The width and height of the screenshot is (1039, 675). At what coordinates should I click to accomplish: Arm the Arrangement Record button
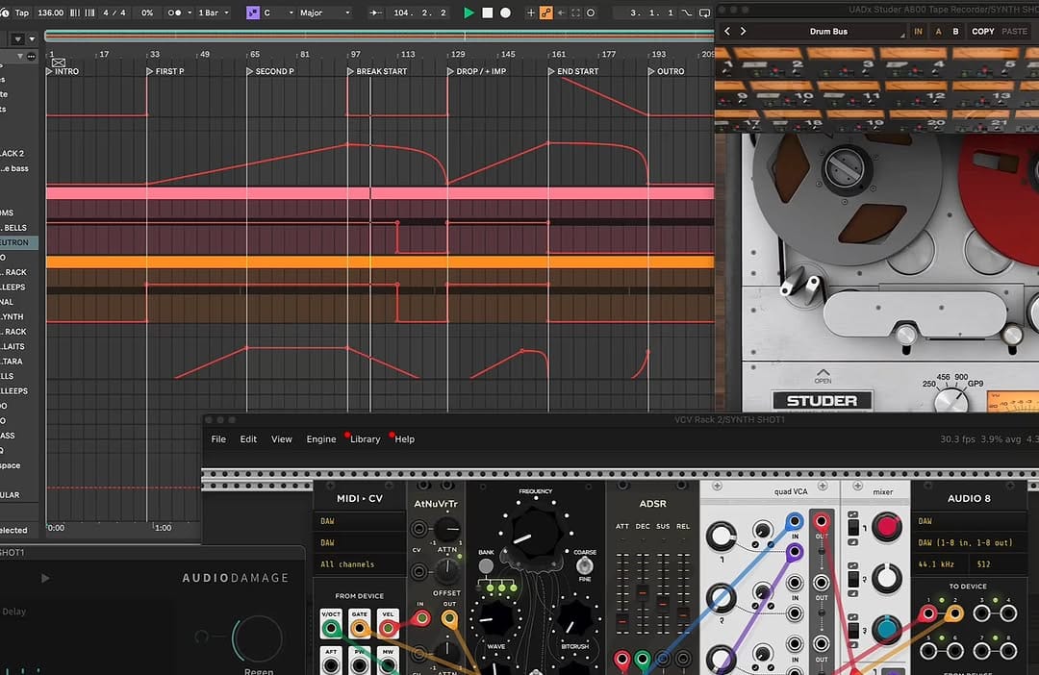(506, 12)
